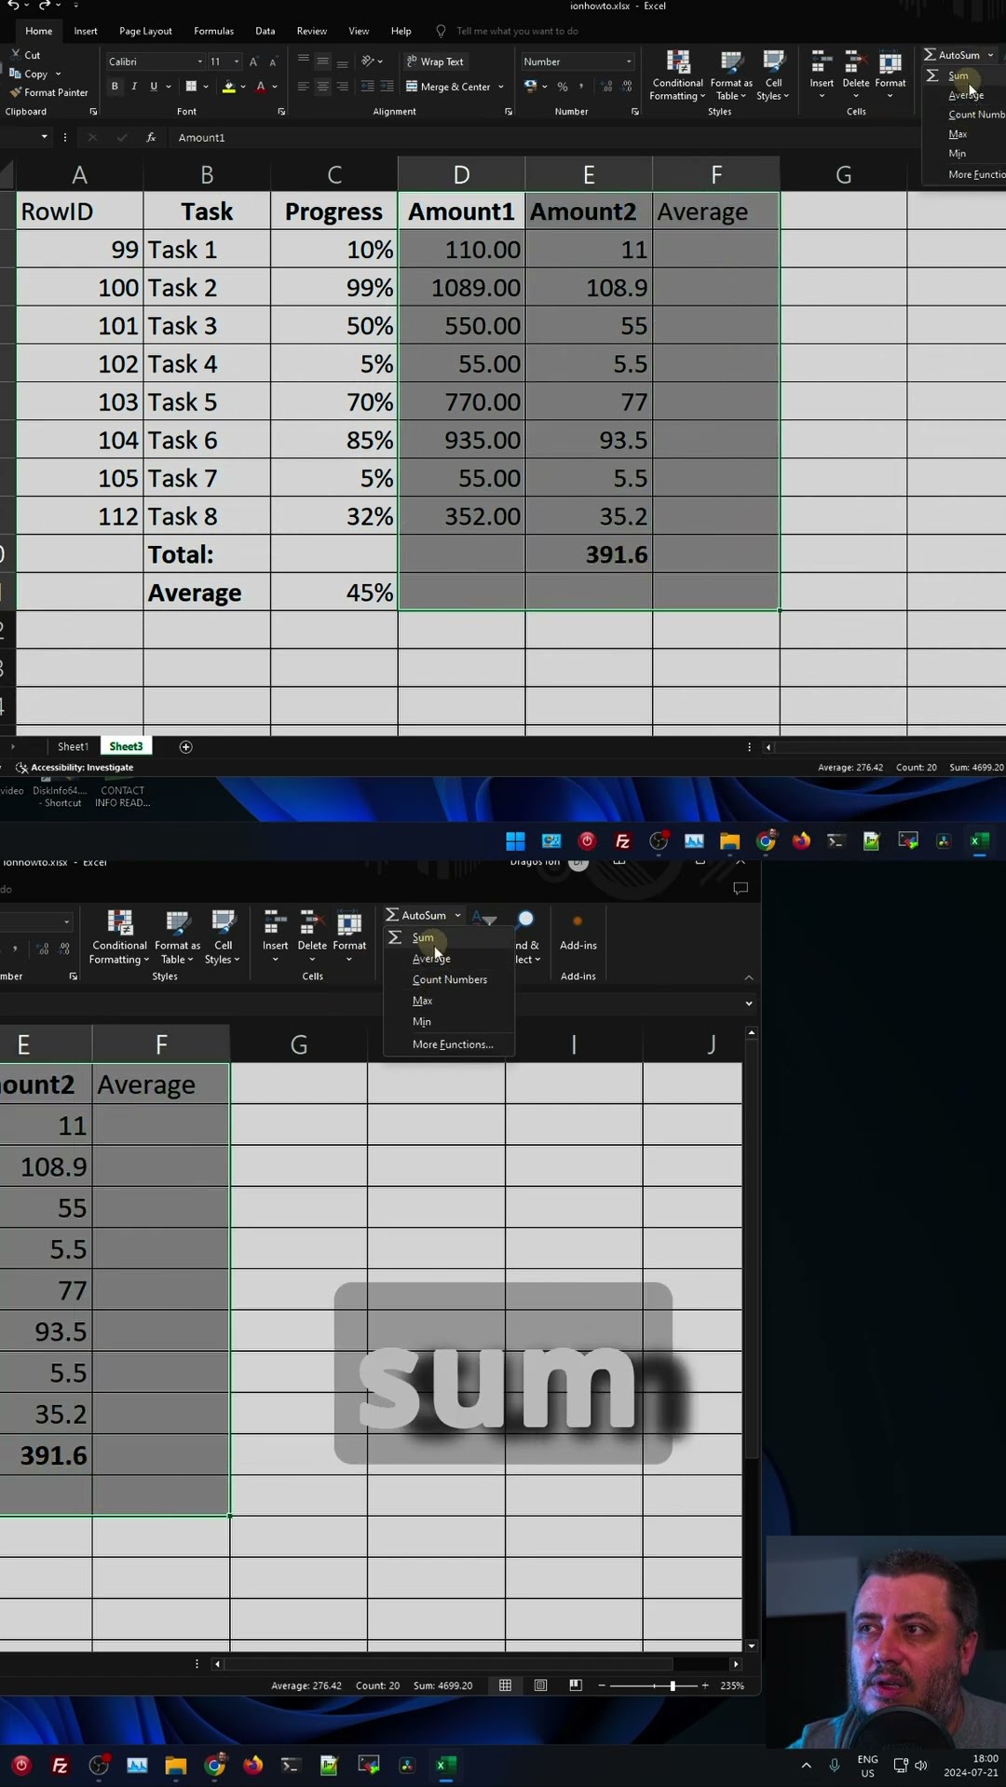Click the Tell me what you want to do box
The width and height of the screenshot is (1006, 1787).
[517, 31]
